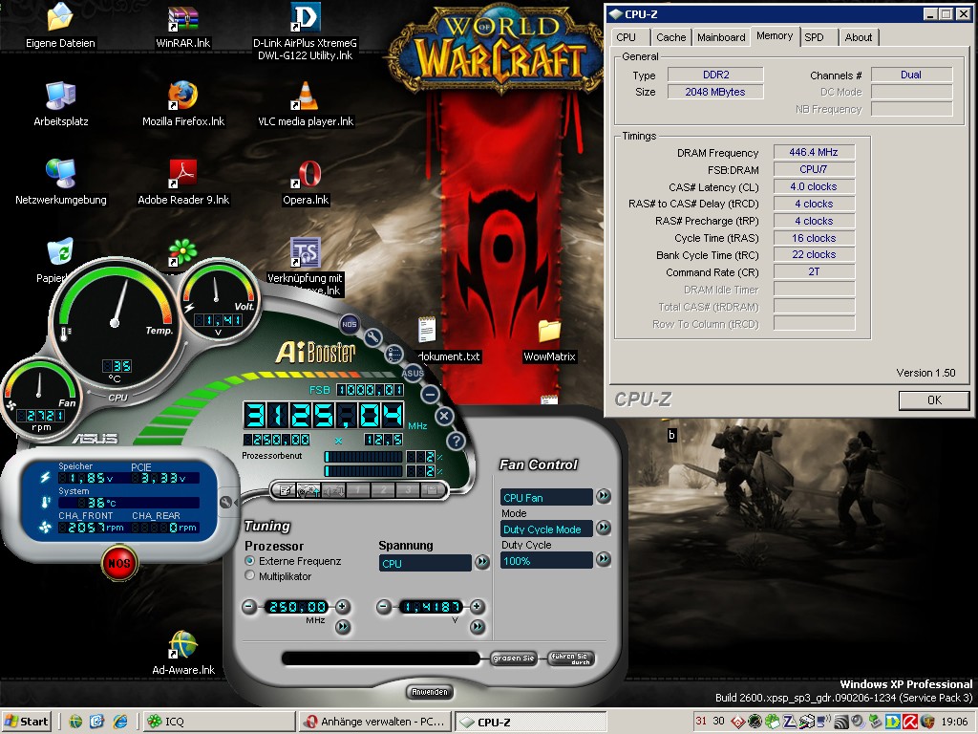
Task: Select the Externe Frequenz radio option
Action: click(x=250, y=561)
